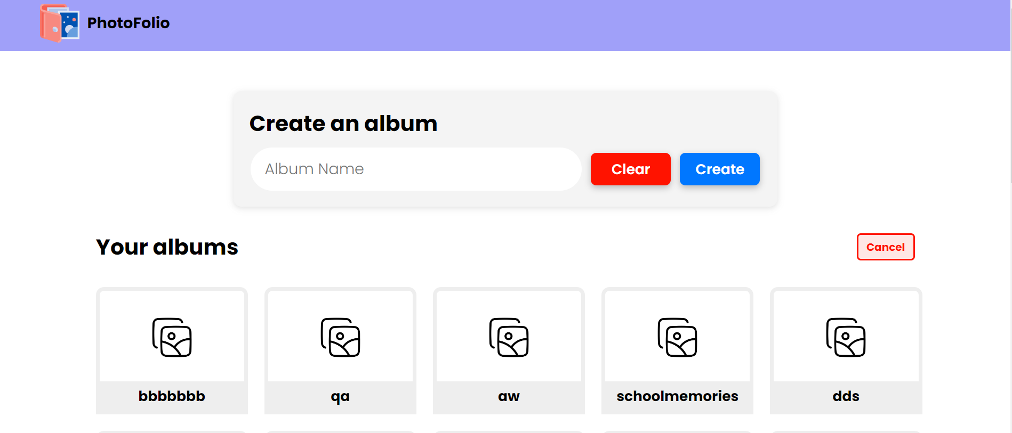
Task: Click the PhotoFolio title text
Action: click(x=128, y=23)
